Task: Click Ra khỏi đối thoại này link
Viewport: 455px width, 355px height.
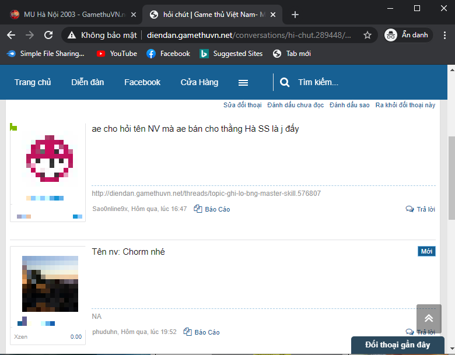Action: [405, 106]
